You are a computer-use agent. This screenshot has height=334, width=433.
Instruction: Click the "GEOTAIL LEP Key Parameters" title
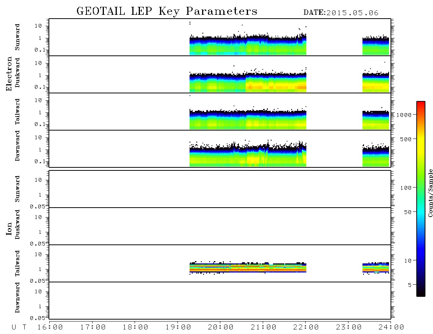(167, 11)
